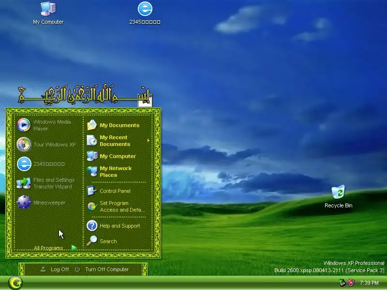Click the All Programs label
Viewport: 387px width, 290px height.
point(48,248)
